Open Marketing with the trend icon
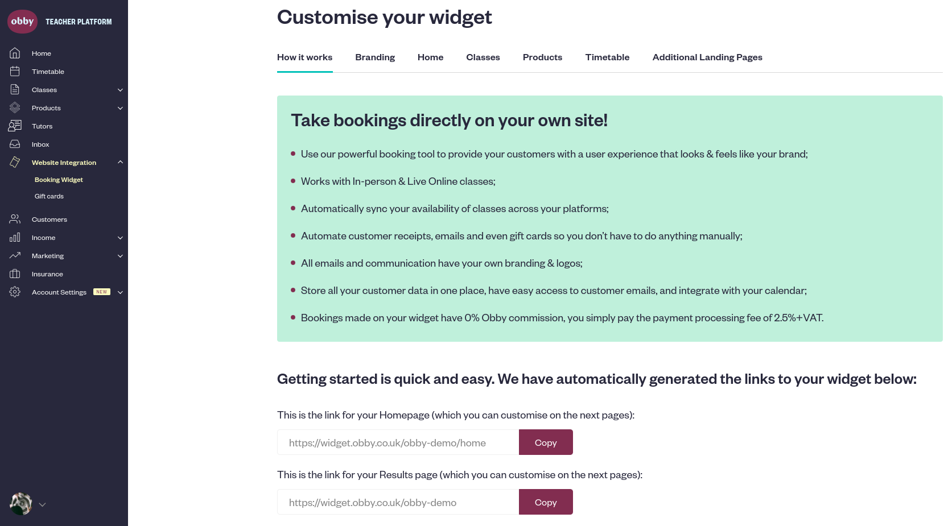 pos(15,255)
